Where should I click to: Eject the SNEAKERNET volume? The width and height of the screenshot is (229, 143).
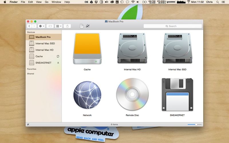coord(58,63)
